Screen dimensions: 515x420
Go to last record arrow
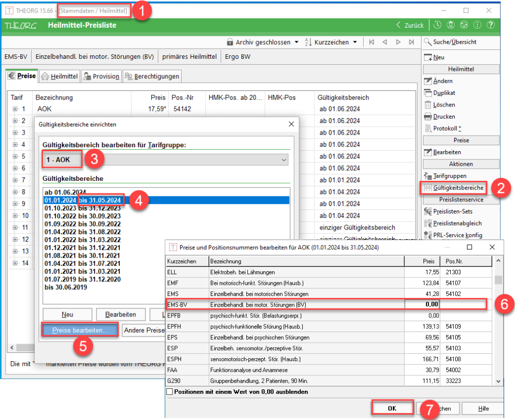pos(411,42)
